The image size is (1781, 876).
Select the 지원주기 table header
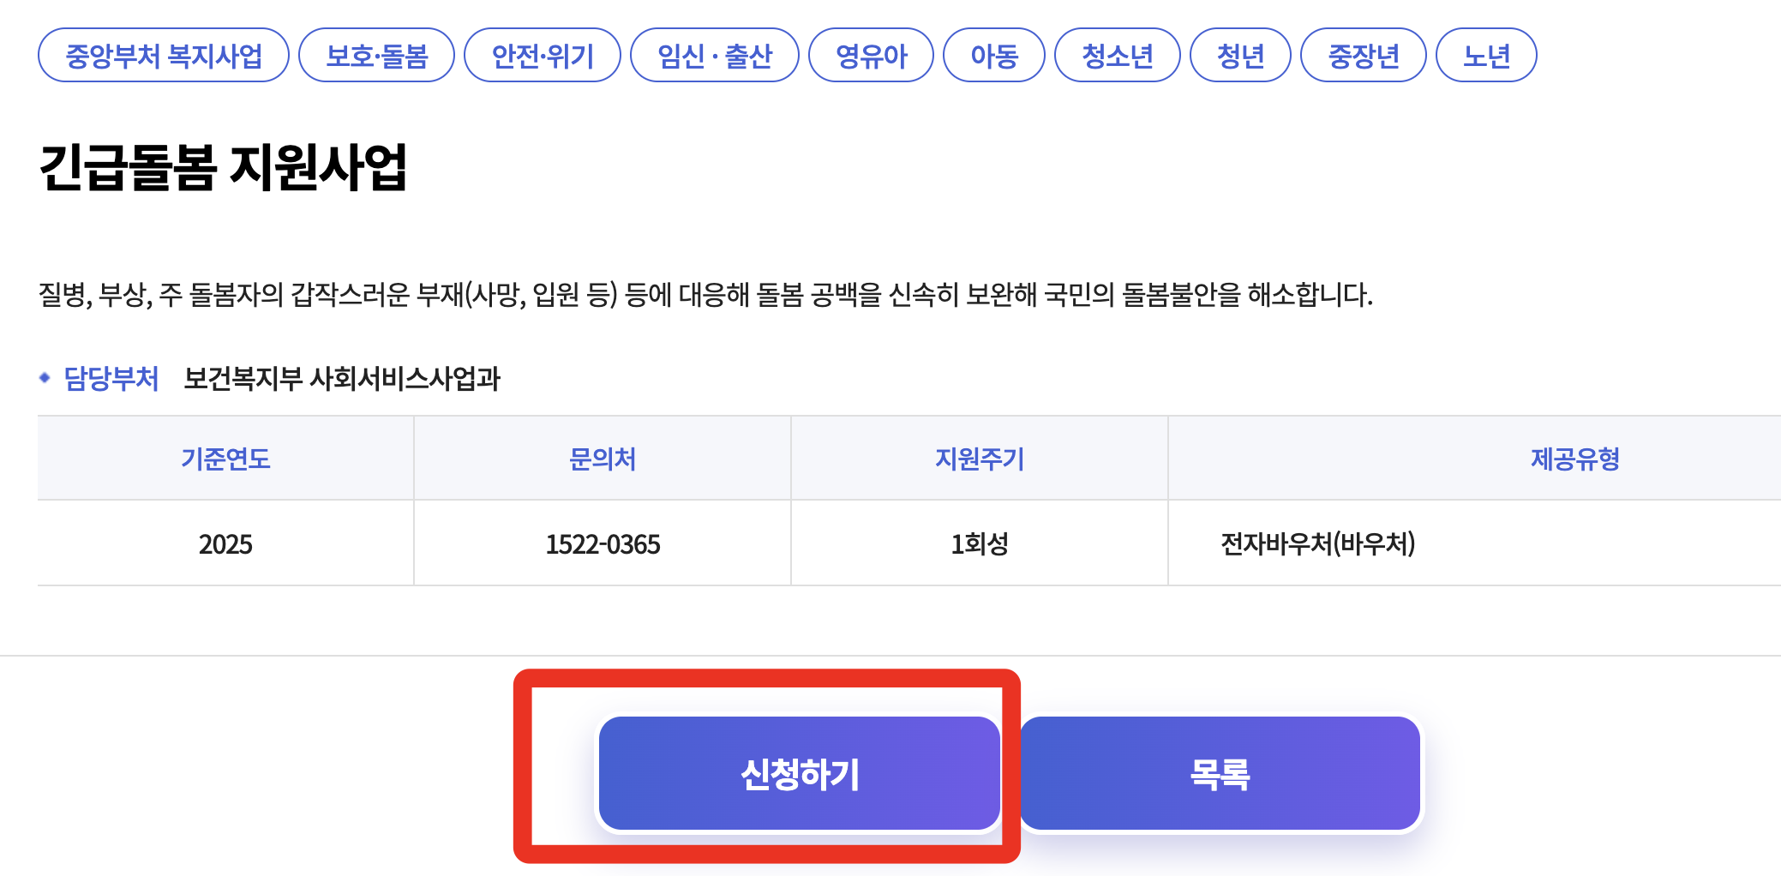click(980, 459)
